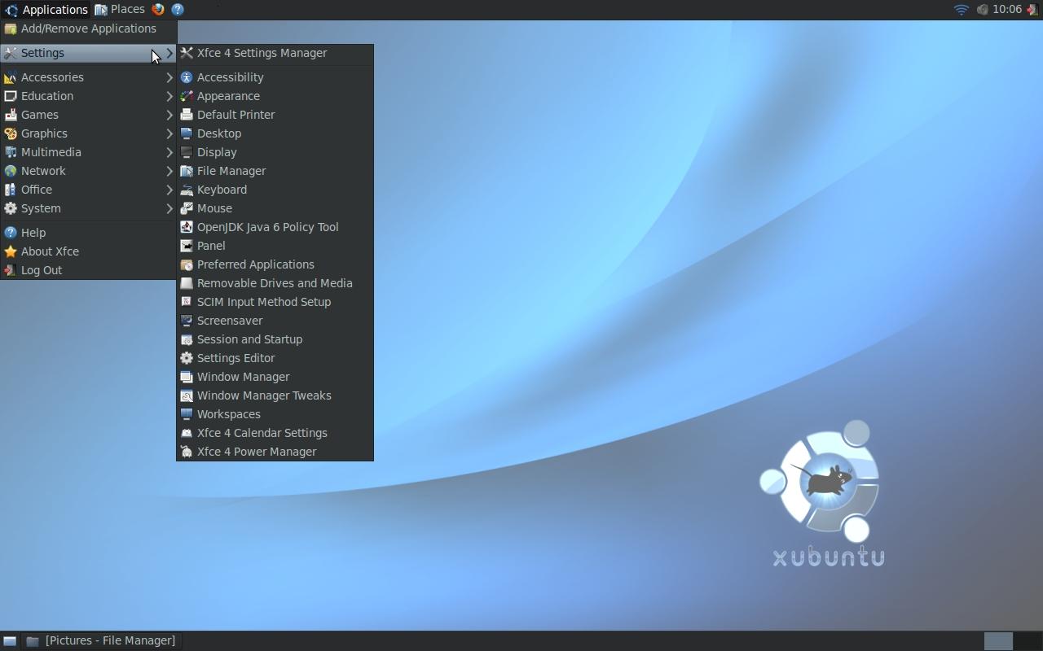Open Add/Remove Applications
The height and width of the screenshot is (651, 1043).
tap(87, 28)
